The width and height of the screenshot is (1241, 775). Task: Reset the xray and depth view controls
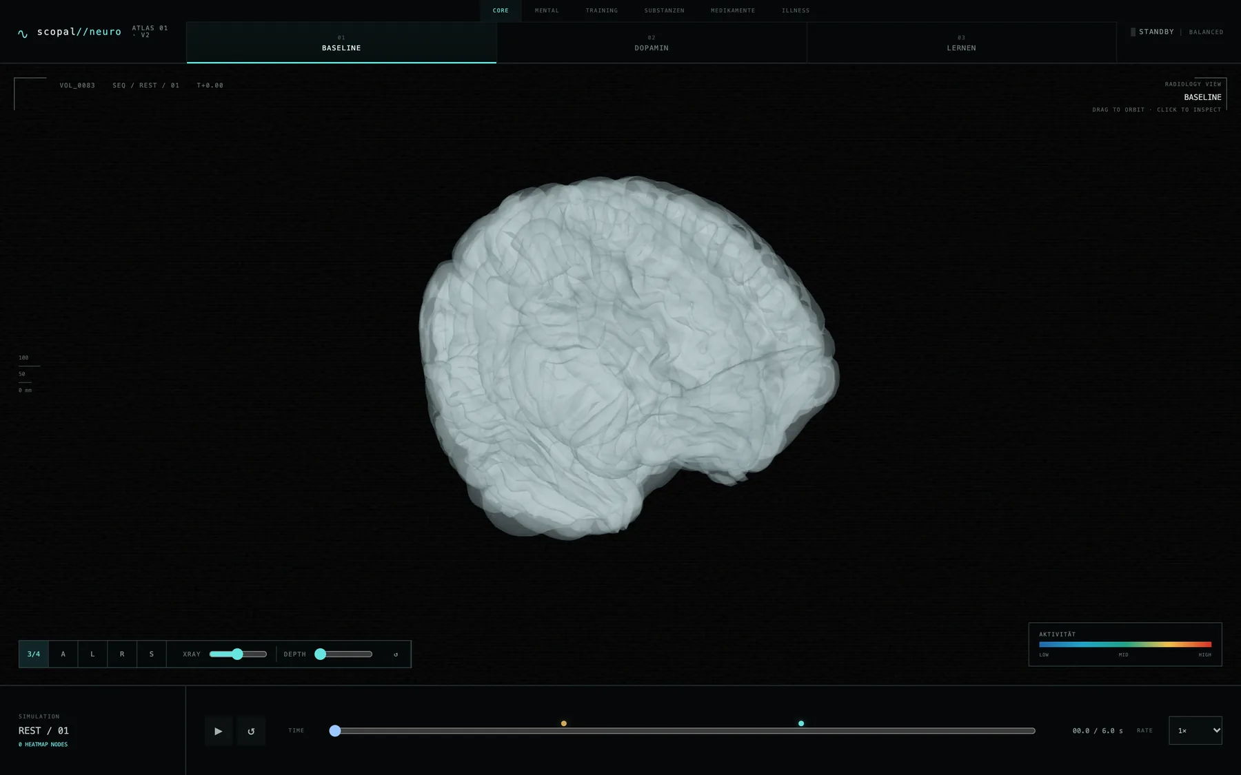396,654
